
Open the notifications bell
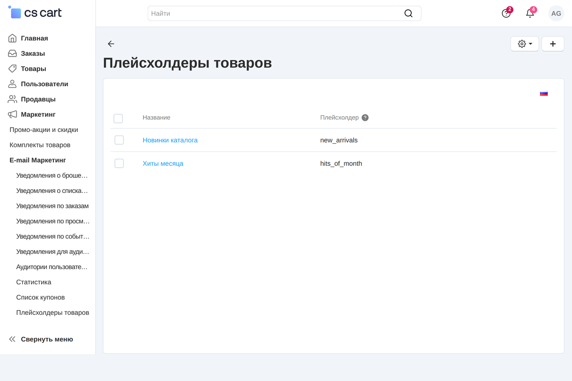(530, 13)
